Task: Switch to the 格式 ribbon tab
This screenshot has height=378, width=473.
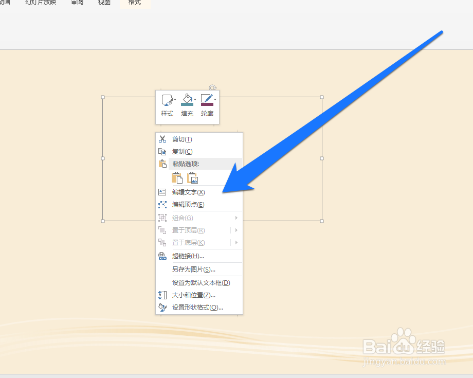Action: [135, 3]
